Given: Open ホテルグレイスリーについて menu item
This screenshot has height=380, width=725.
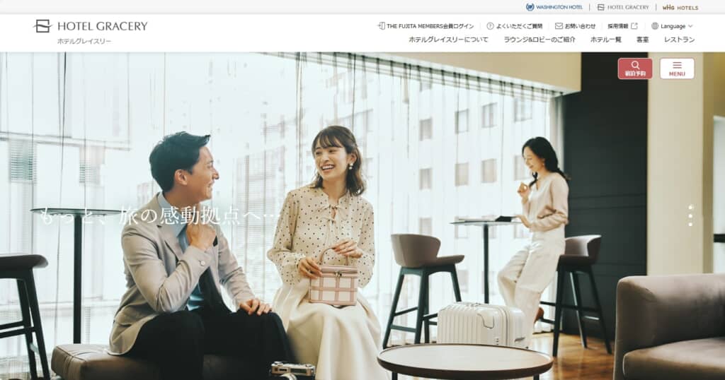Looking at the screenshot, I should (x=448, y=40).
